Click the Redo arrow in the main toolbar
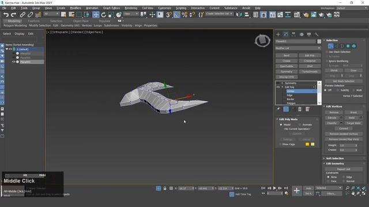The height and width of the screenshot is (207, 369). (14, 15)
